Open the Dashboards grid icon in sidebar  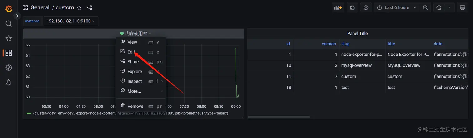pos(9,53)
